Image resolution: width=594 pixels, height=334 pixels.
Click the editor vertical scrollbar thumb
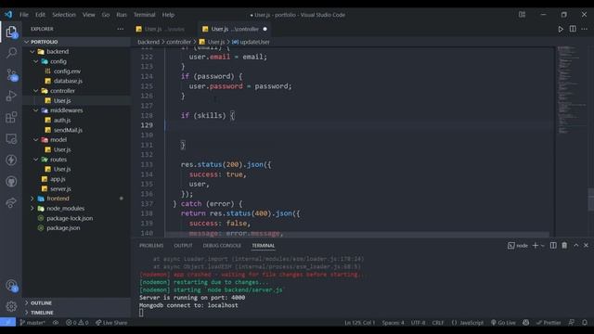pyautogui.click(x=590, y=199)
